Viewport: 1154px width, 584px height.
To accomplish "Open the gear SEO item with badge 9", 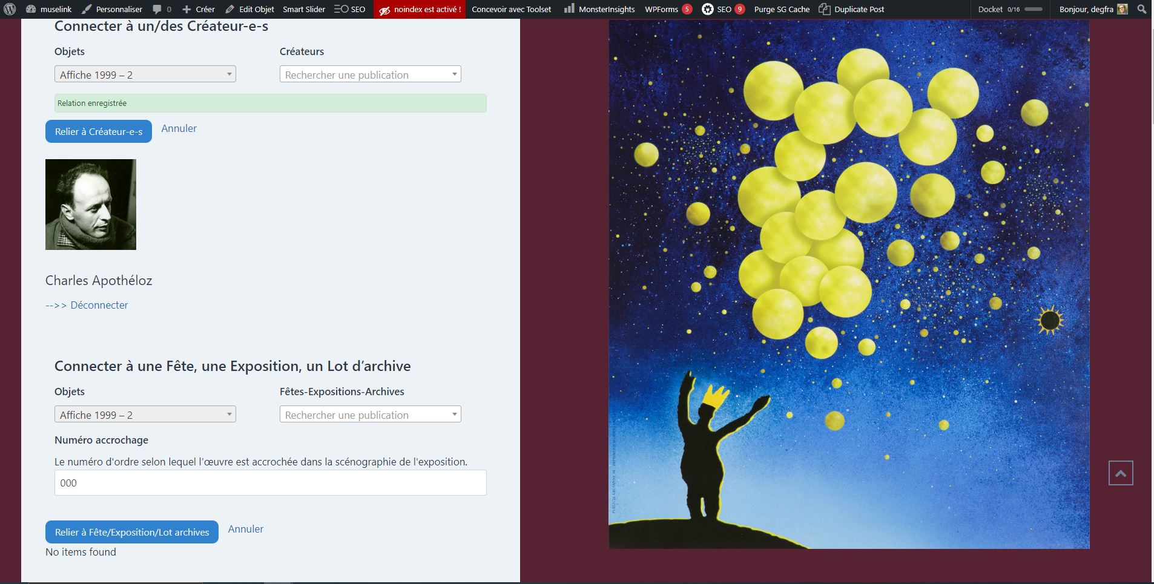I will point(723,9).
